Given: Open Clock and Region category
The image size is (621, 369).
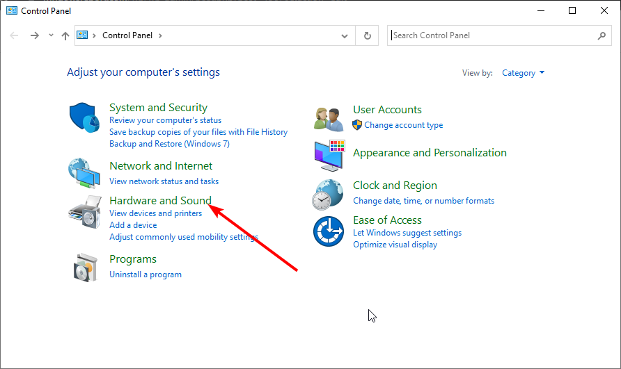Looking at the screenshot, I should (x=395, y=186).
